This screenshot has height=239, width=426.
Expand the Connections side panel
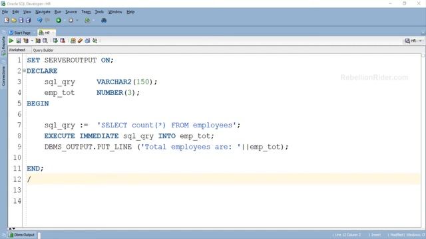[3, 76]
